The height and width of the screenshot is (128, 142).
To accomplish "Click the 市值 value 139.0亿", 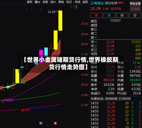I will tap(135, 71).
